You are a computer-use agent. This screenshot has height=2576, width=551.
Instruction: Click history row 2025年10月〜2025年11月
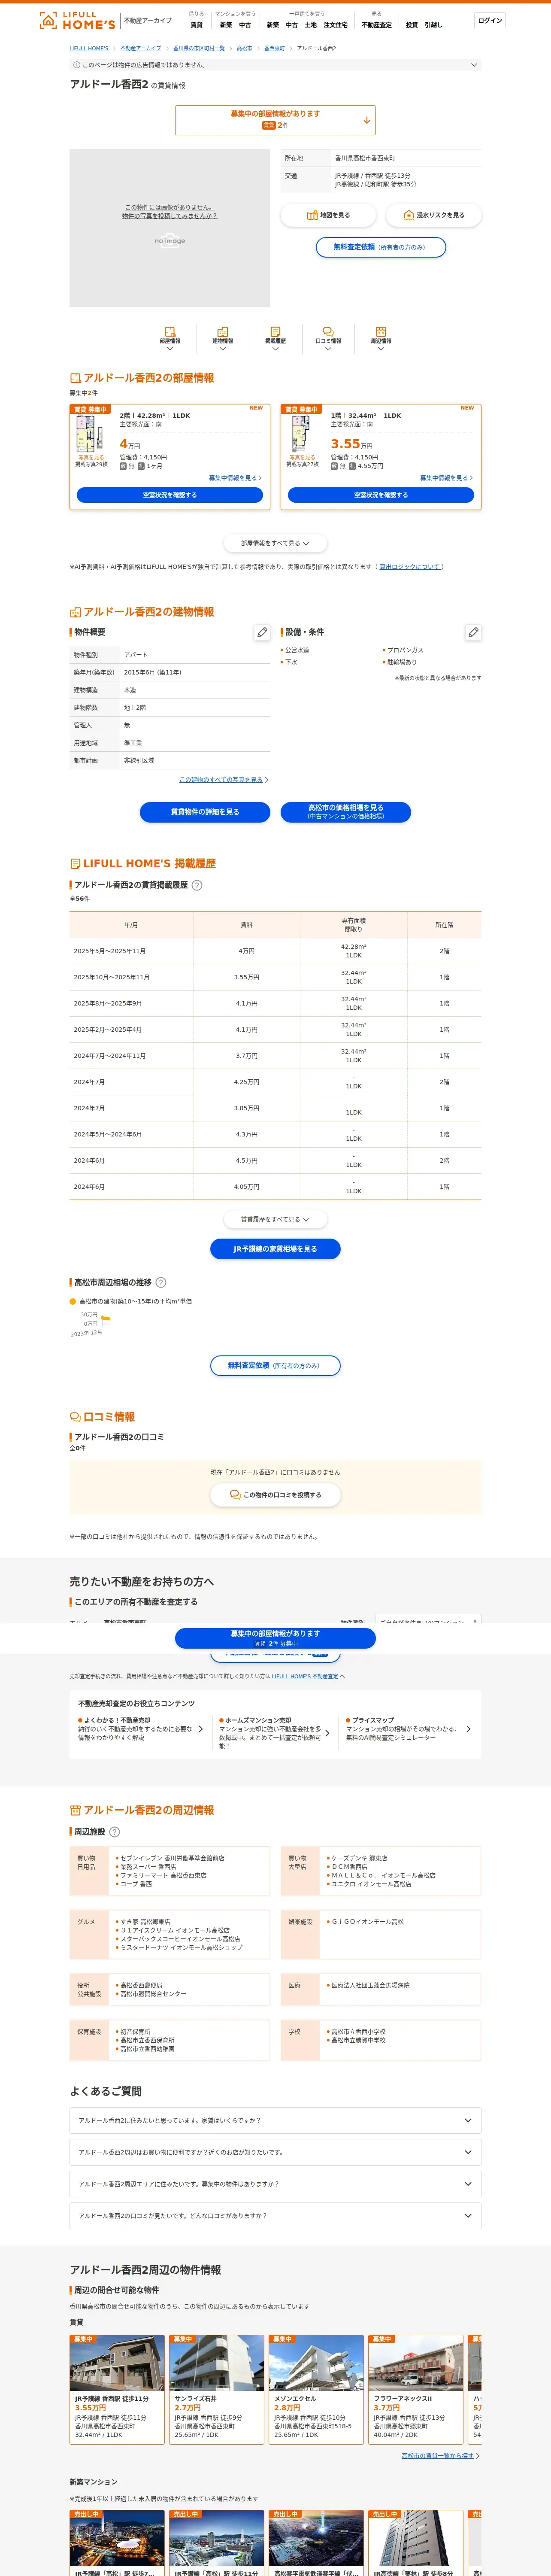pyautogui.click(x=275, y=977)
